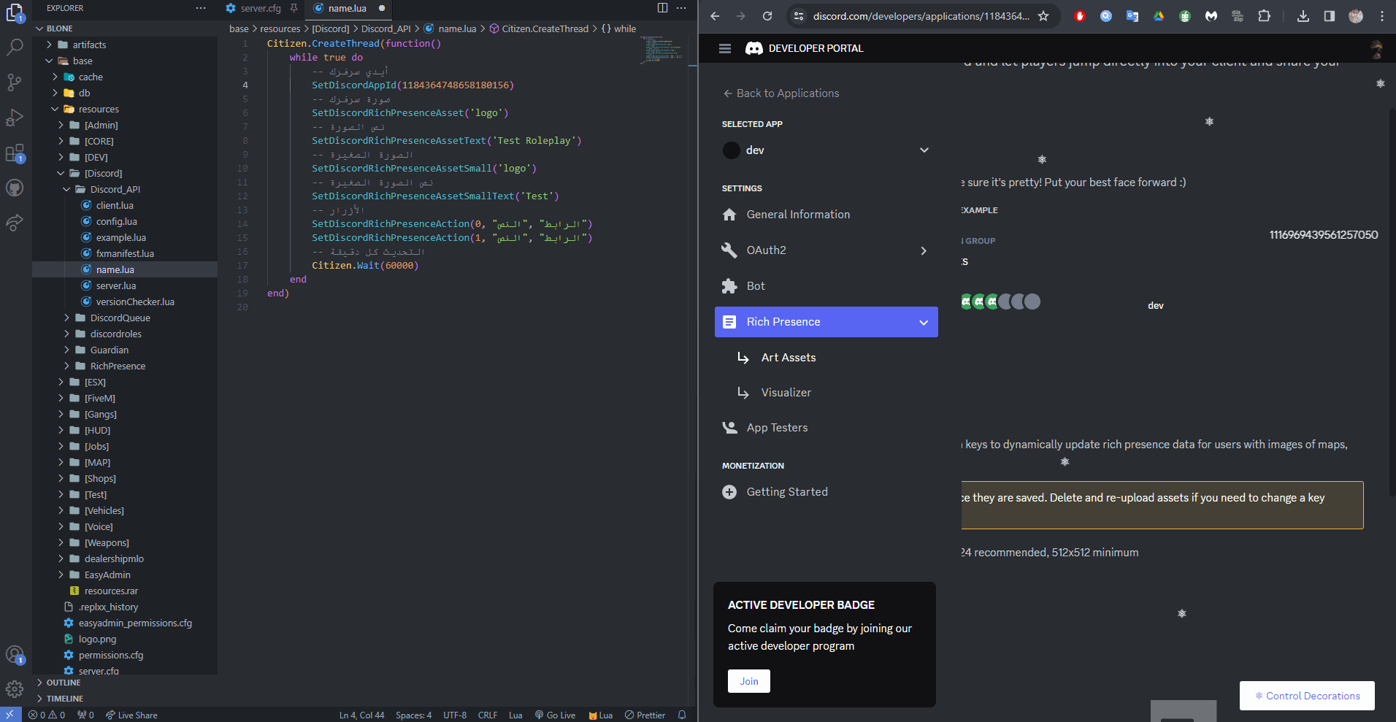Open the VS Code notifications bell
This screenshot has height=722, width=1396.
click(682, 715)
